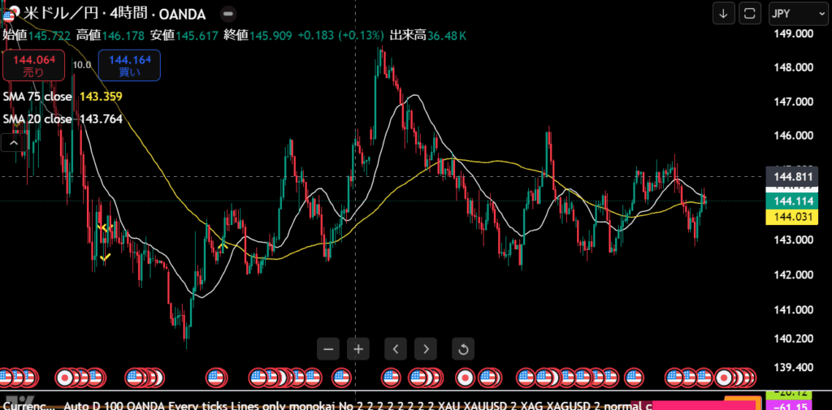Click the 149.000 price axis label
The height and width of the screenshot is (410, 832).
pos(795,33)
